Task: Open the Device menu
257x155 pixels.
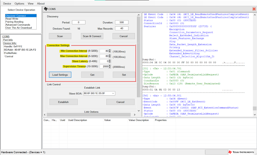Action: point(7,4)
